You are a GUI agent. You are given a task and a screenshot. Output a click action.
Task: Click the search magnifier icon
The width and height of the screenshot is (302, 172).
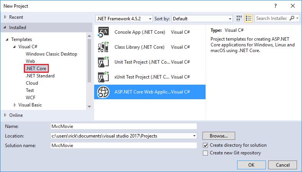293,18
